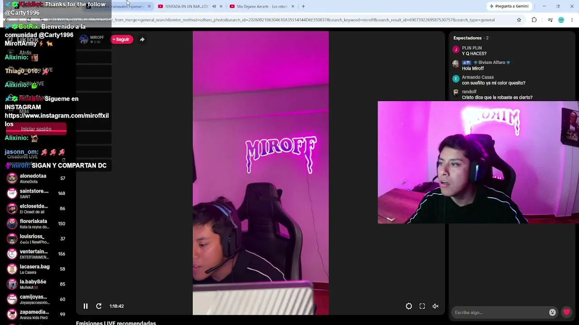
Task: Focus the 'Escribe algo...' chat input
Action: click(500, 312)
